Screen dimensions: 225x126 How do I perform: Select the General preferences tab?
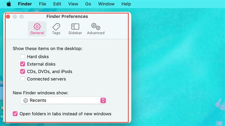click(37, 29)
